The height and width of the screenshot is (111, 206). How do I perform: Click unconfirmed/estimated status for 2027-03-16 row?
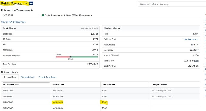[162, 90]
